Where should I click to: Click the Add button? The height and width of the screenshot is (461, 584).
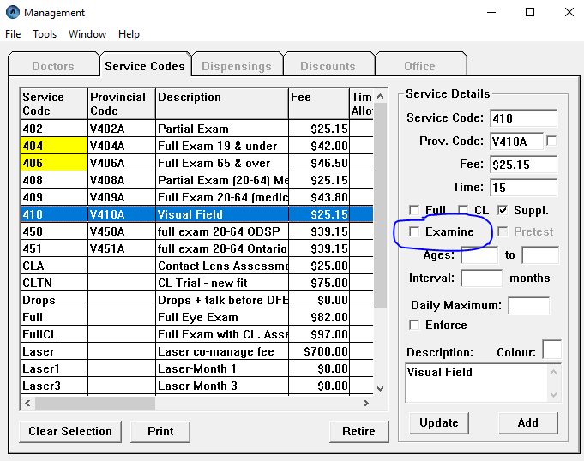(527, 422)
